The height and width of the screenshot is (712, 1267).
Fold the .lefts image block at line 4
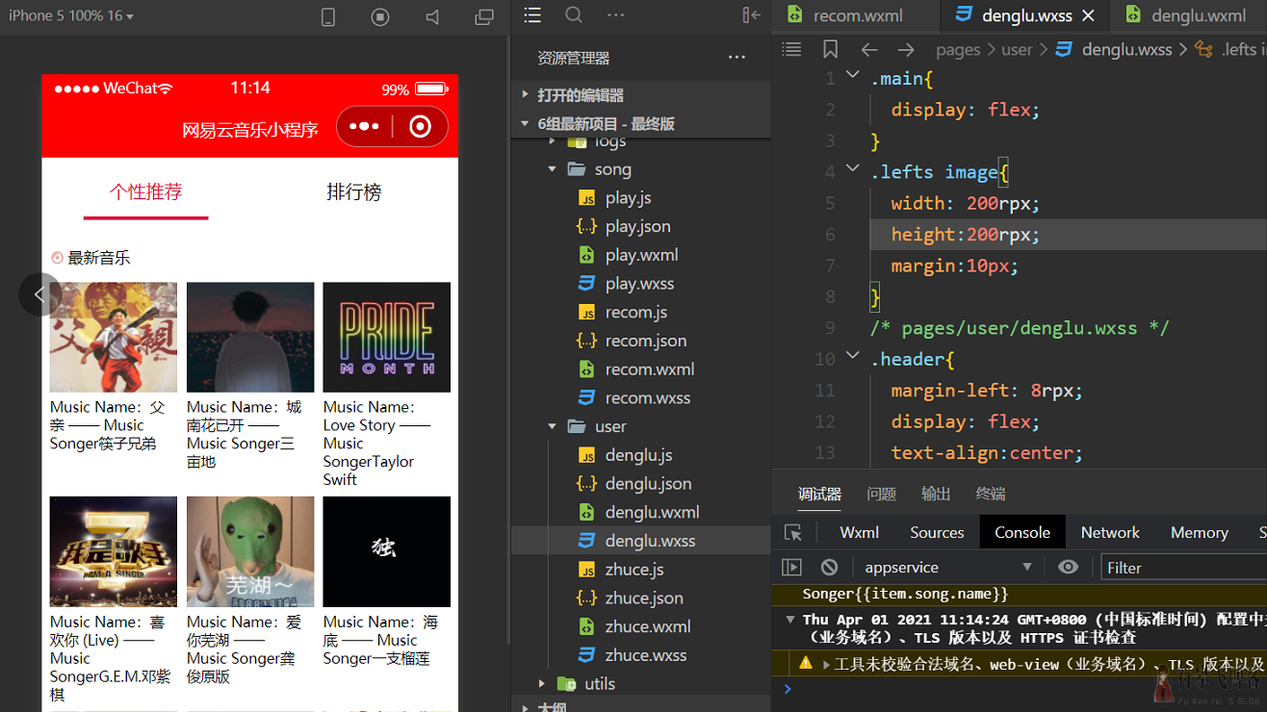tap(852, 168)
